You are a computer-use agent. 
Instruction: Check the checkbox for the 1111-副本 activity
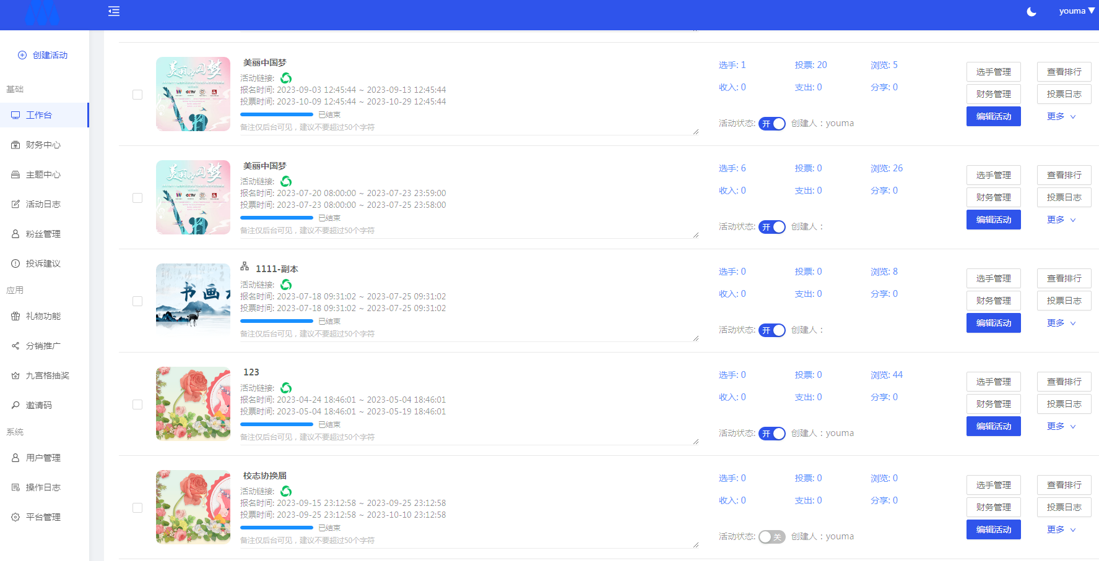[x=137, y=301]
